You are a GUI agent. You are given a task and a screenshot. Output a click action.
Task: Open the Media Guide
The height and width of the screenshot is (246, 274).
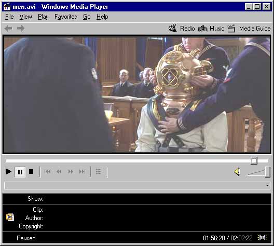(x=249, y=29)
